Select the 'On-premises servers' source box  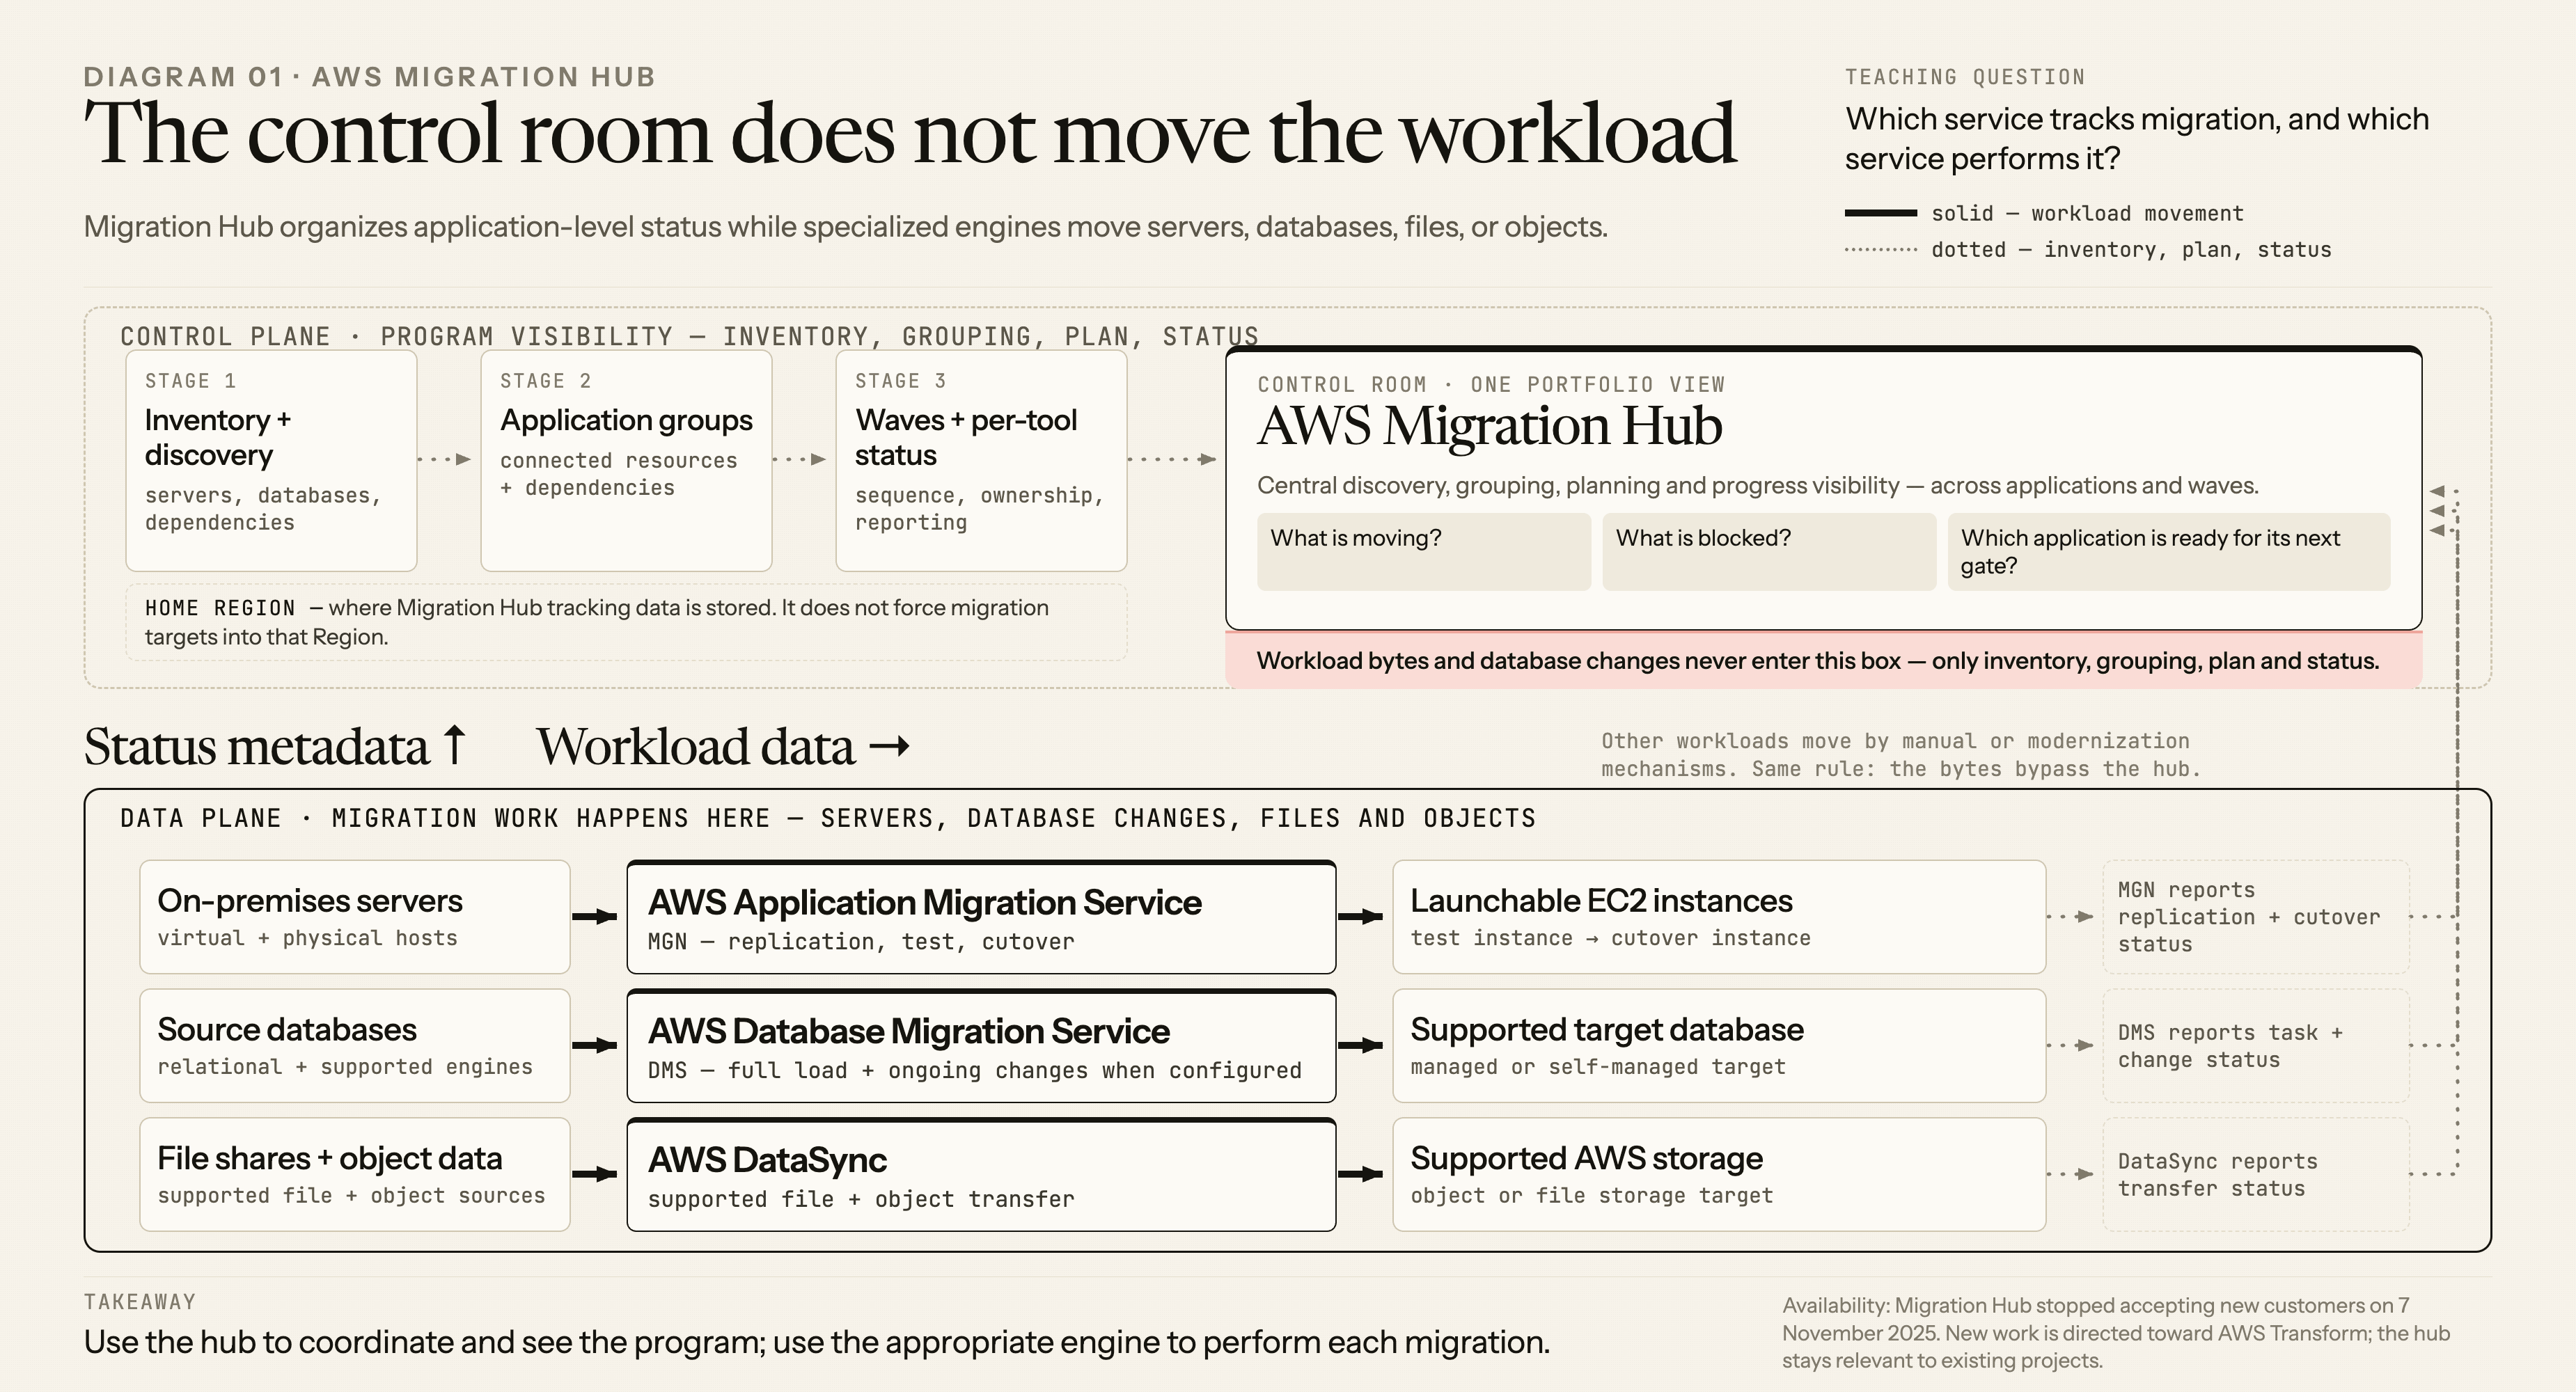[355, 917]
